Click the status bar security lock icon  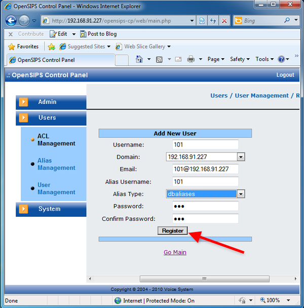pos(242,300)
